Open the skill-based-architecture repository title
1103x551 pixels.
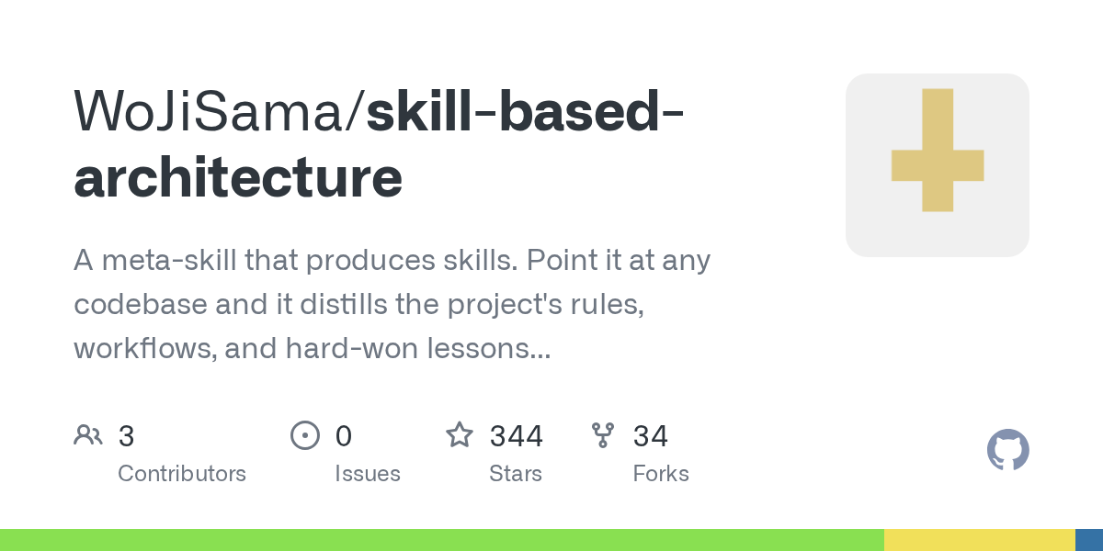[x=379, y=144]
